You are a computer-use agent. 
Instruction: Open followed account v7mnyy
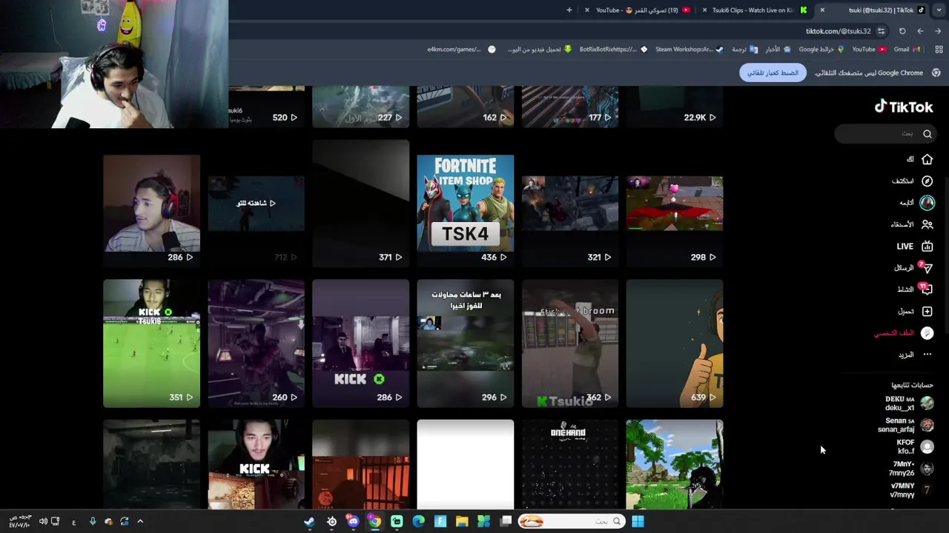click(x=911, y=490)
